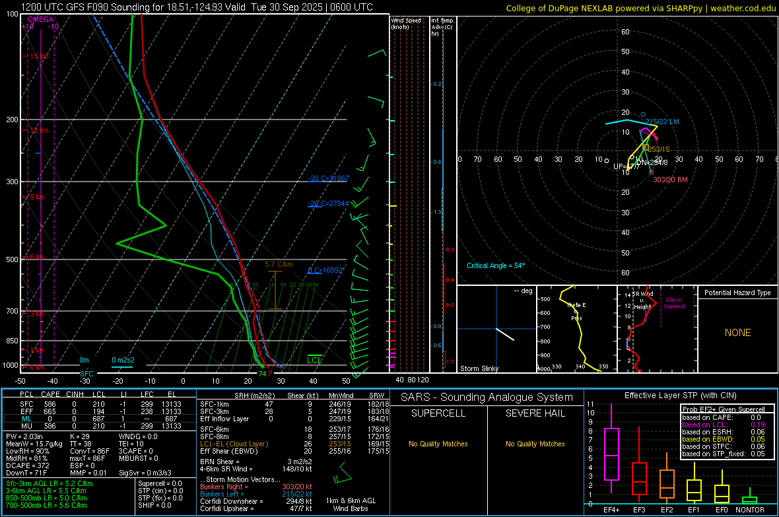Click the NONE hazard type value
The width and height of the screenshot is (779, 517).
(737, 333)
